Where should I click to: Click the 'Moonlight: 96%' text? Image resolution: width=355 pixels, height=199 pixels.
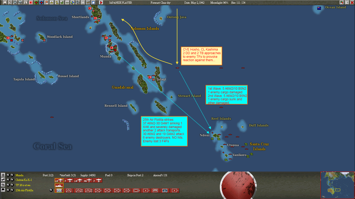[219, 3]
